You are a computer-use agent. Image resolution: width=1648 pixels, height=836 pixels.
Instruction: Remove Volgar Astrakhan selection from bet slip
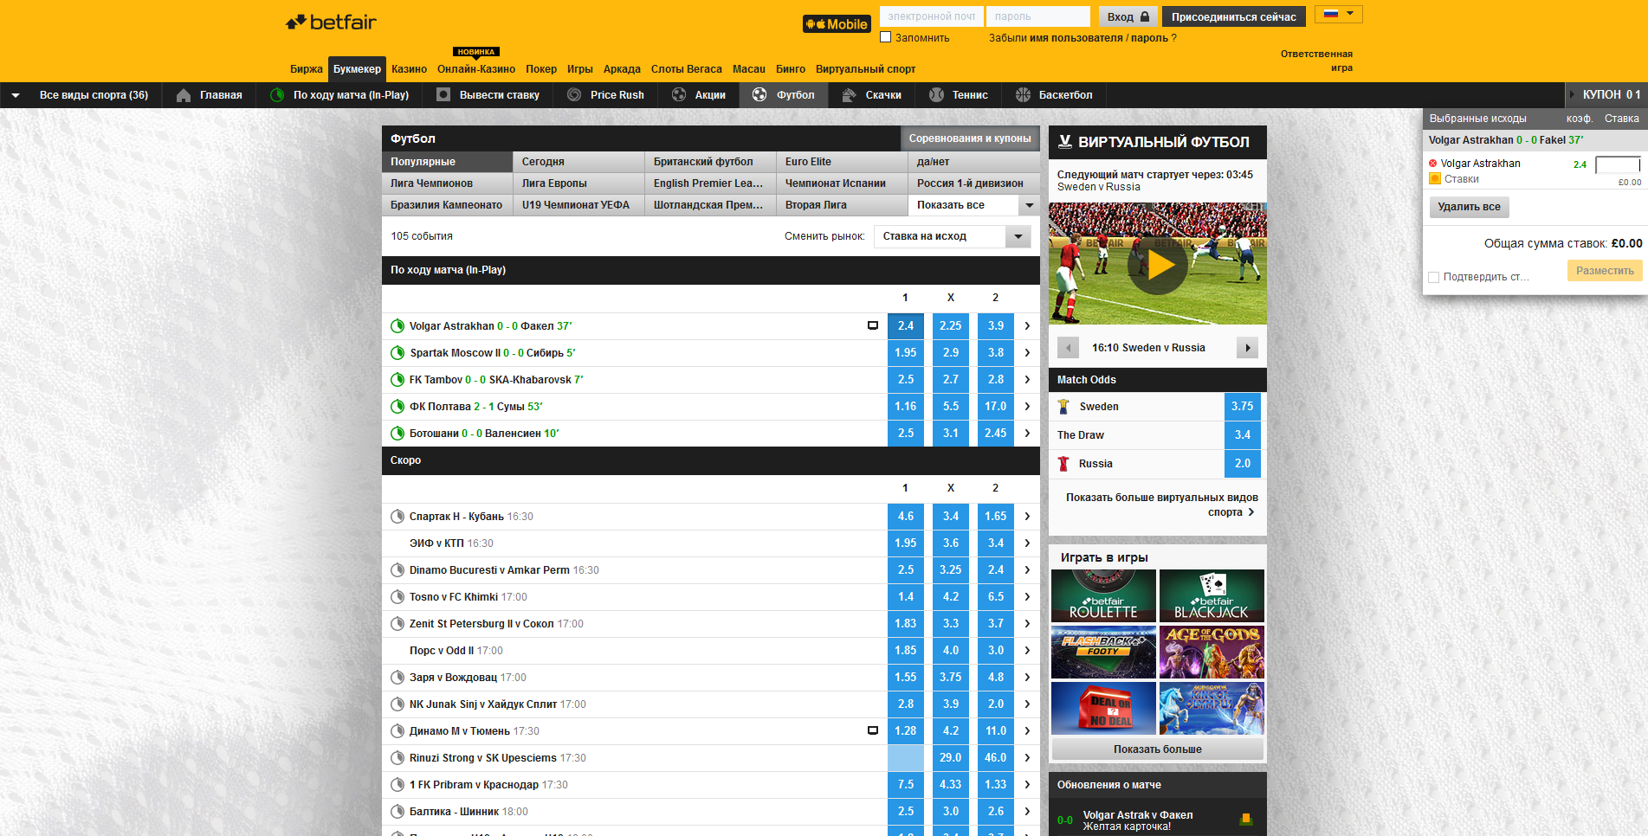click(x=1432, y=164)
